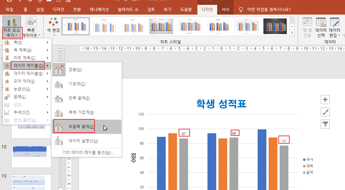Switch to the 슬라이드 쇼 tab
This screenshot has width=345, height=190.
pyautogui.click(x=128, y=9)
